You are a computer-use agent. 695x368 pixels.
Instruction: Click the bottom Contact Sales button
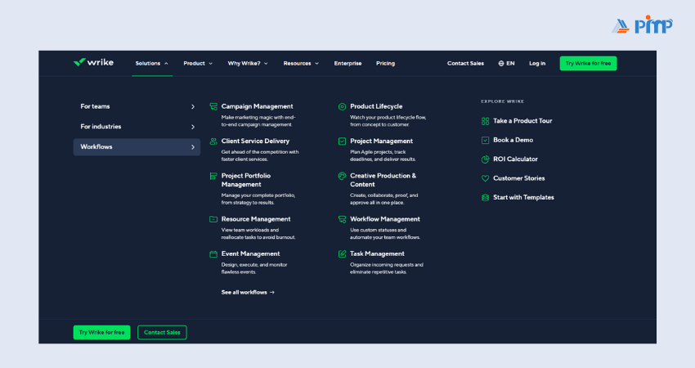tap(162, 333)
